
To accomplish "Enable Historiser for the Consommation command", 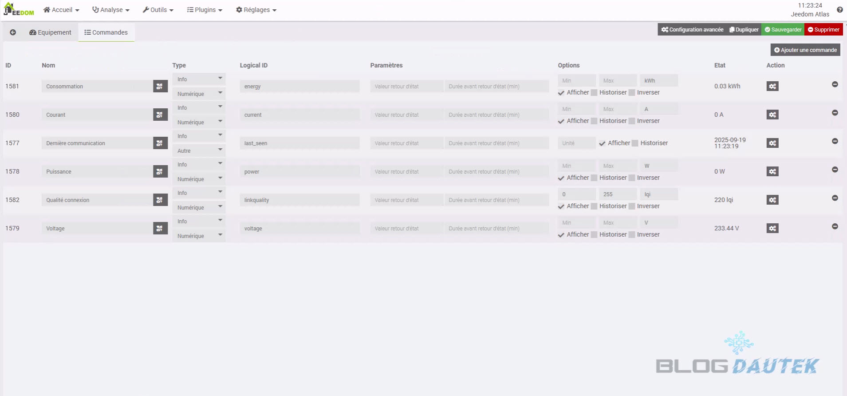I will click(x=594, y=93).
